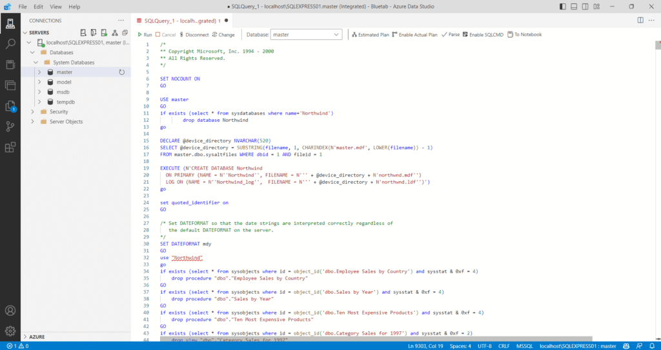Open the Database dropdown showing master
The width and height of the screenshot is (661, 350).
click(306, 35)
